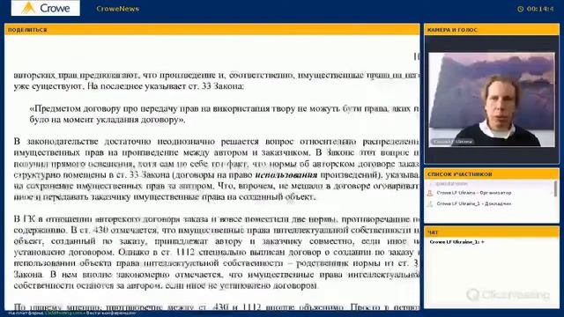564x317 pixels.
Task: Click the ClickMeeting platform link in the footer
Action: (x=63, y=313)
